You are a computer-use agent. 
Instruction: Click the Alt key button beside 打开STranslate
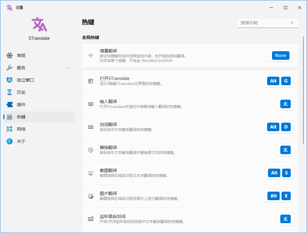click(273, 81)
